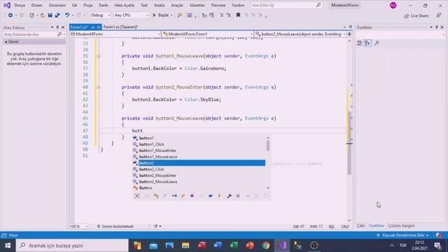Click the comment selection toolbar icon
Image resolution: width=448 pixels, height=252 pixels.
221,15
